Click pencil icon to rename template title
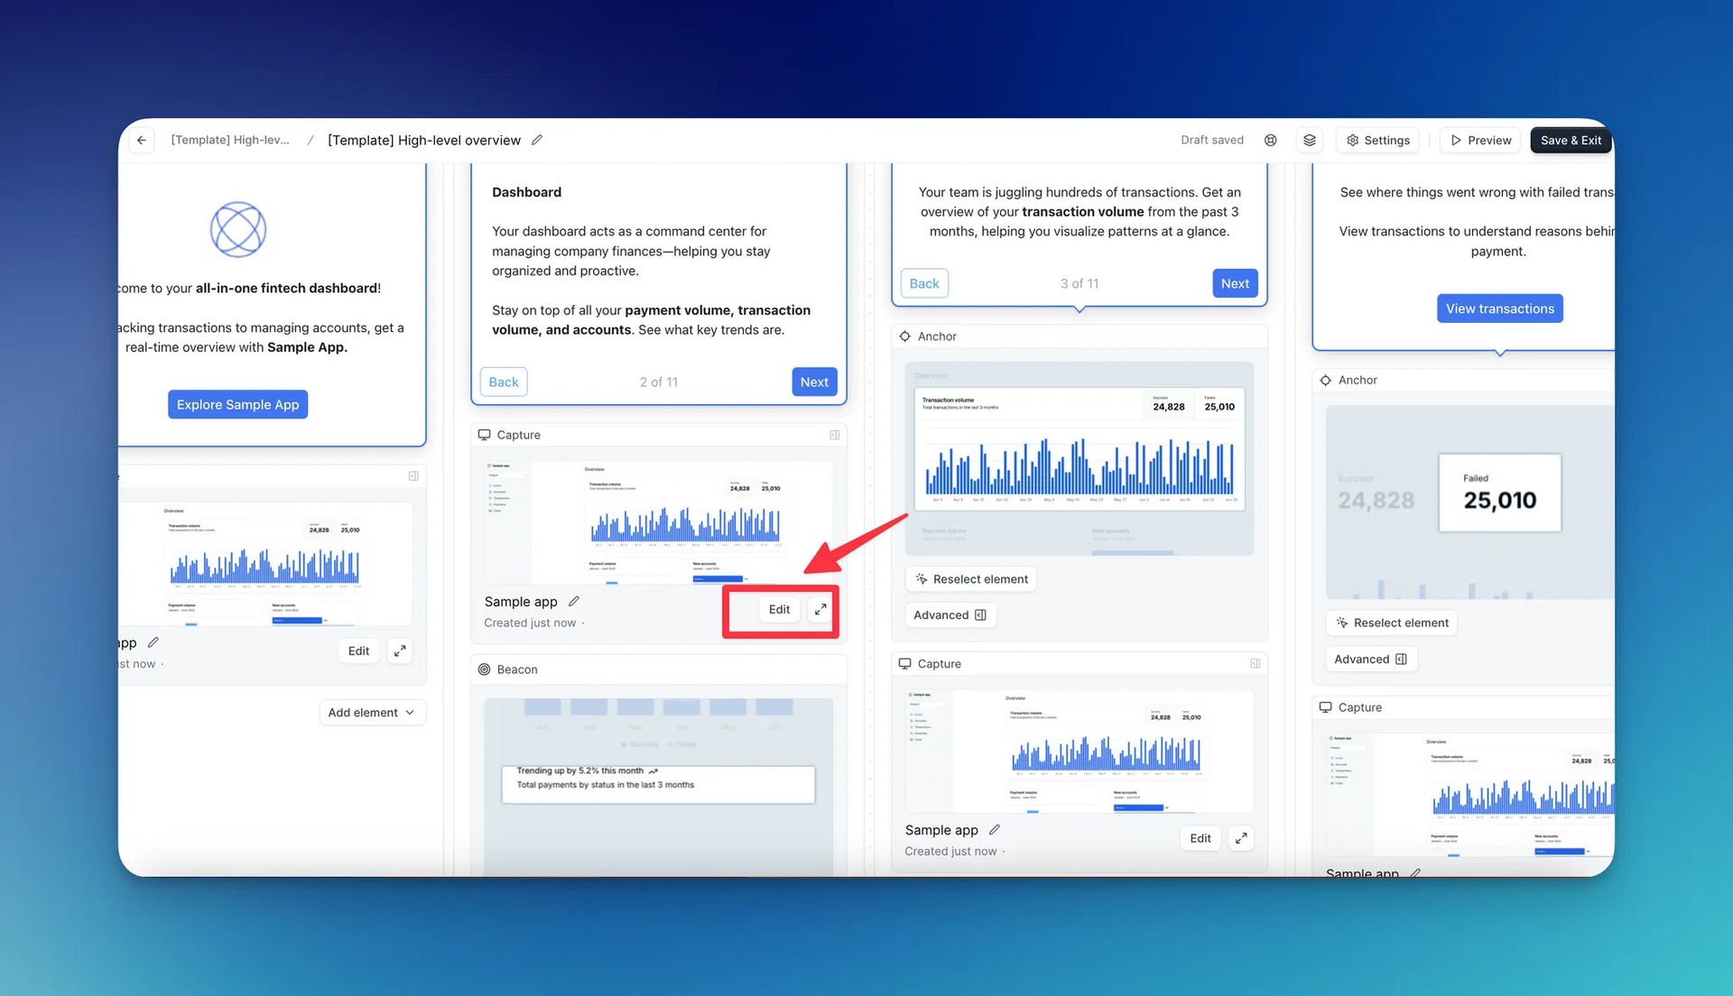Screen dimensions: 1733x996 (537, 140)
